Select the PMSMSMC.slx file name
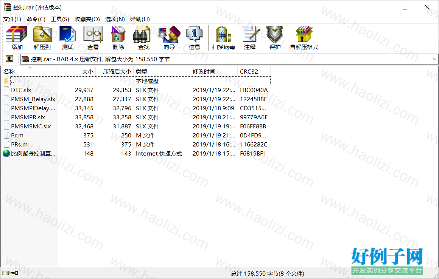439x279 pixels. [31, 126]
